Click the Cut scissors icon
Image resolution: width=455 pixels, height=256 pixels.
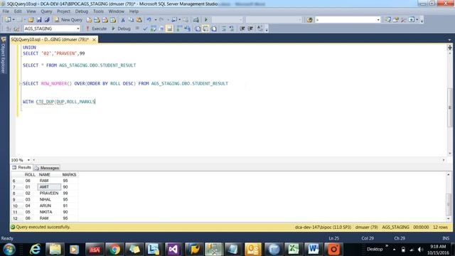click(x=123, y=20)
